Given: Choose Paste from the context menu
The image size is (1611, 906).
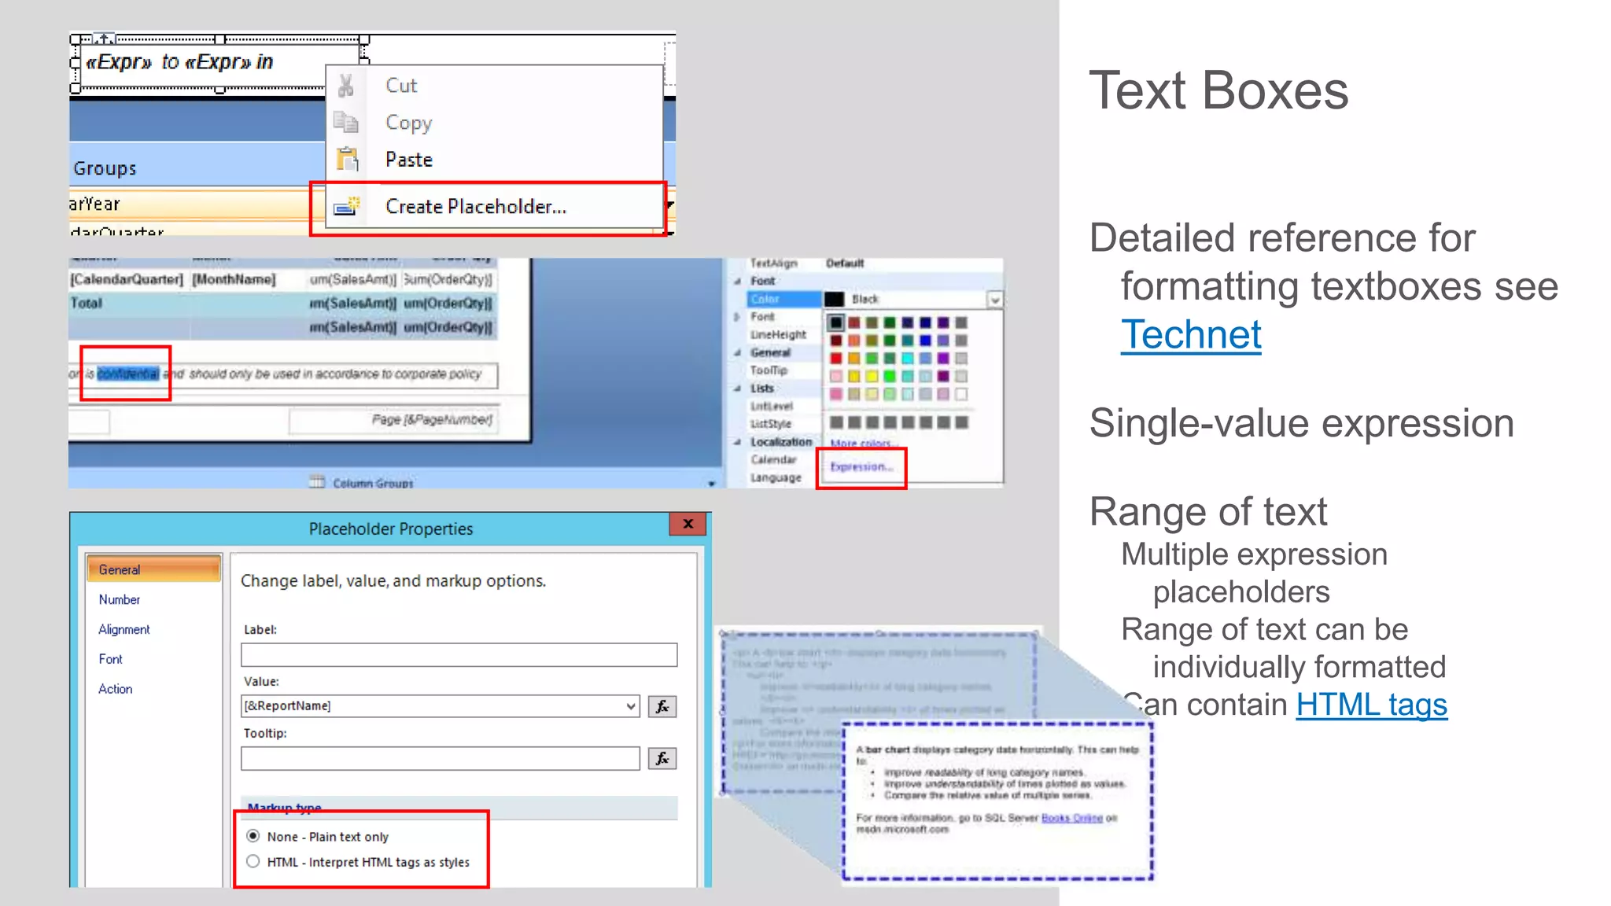Looking at the screenshot, I should 495,160.
